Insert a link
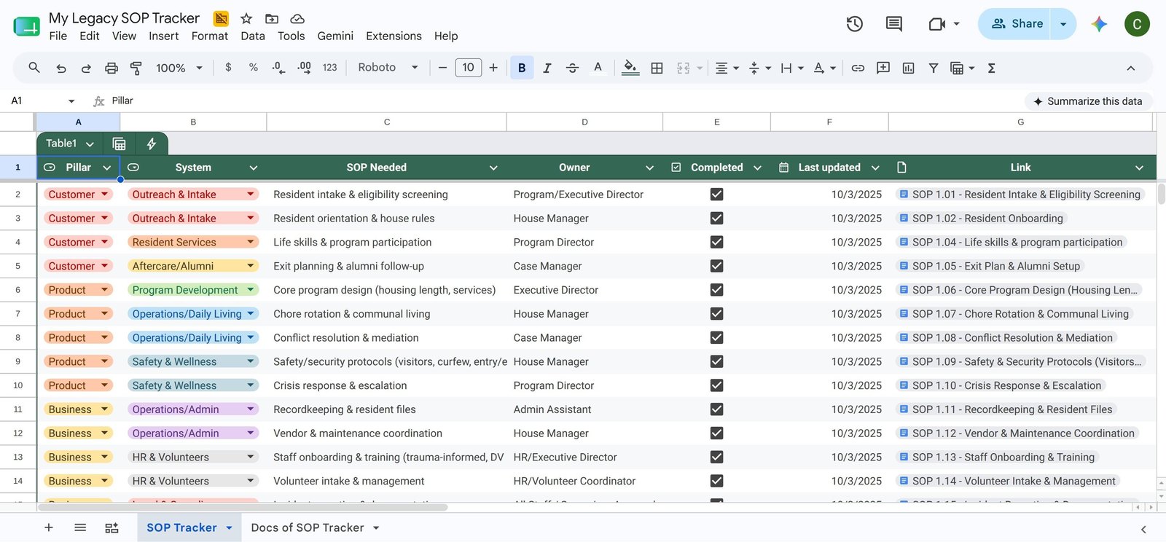 tap(858, 68)
